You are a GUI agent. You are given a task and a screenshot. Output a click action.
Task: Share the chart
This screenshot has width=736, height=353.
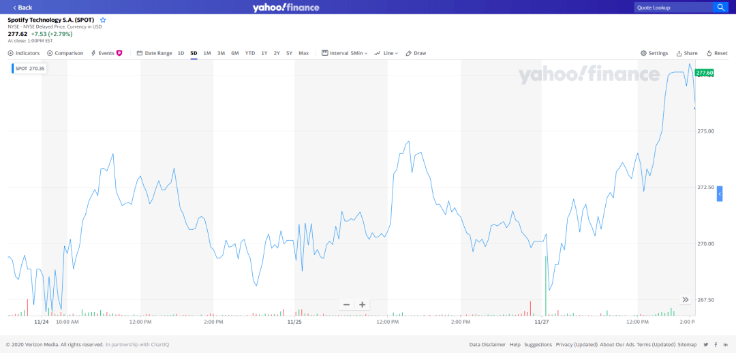(x=687, y=53)
